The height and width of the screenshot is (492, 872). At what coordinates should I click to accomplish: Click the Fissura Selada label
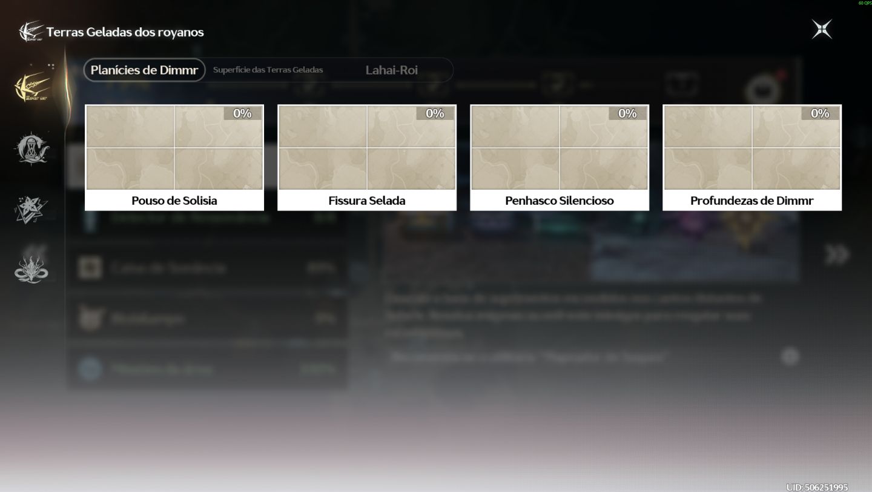(x=367, y=201)
